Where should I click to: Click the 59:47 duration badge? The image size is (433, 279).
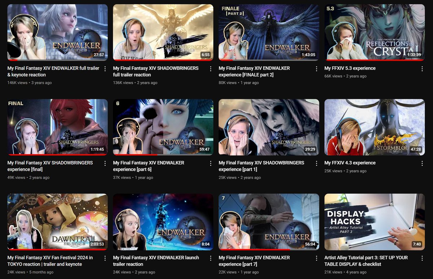coord(204,149)
